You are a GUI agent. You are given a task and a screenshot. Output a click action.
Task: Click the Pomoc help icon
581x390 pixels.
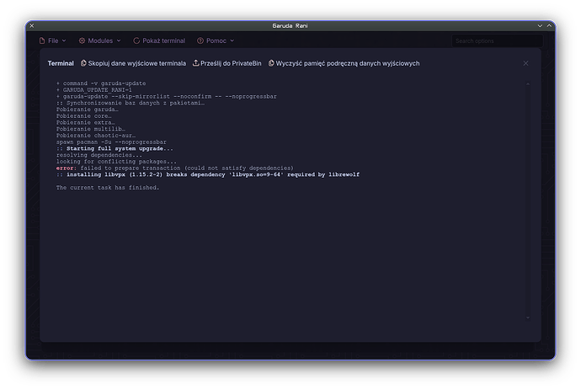pyautogui.click(x=200, y=40)
